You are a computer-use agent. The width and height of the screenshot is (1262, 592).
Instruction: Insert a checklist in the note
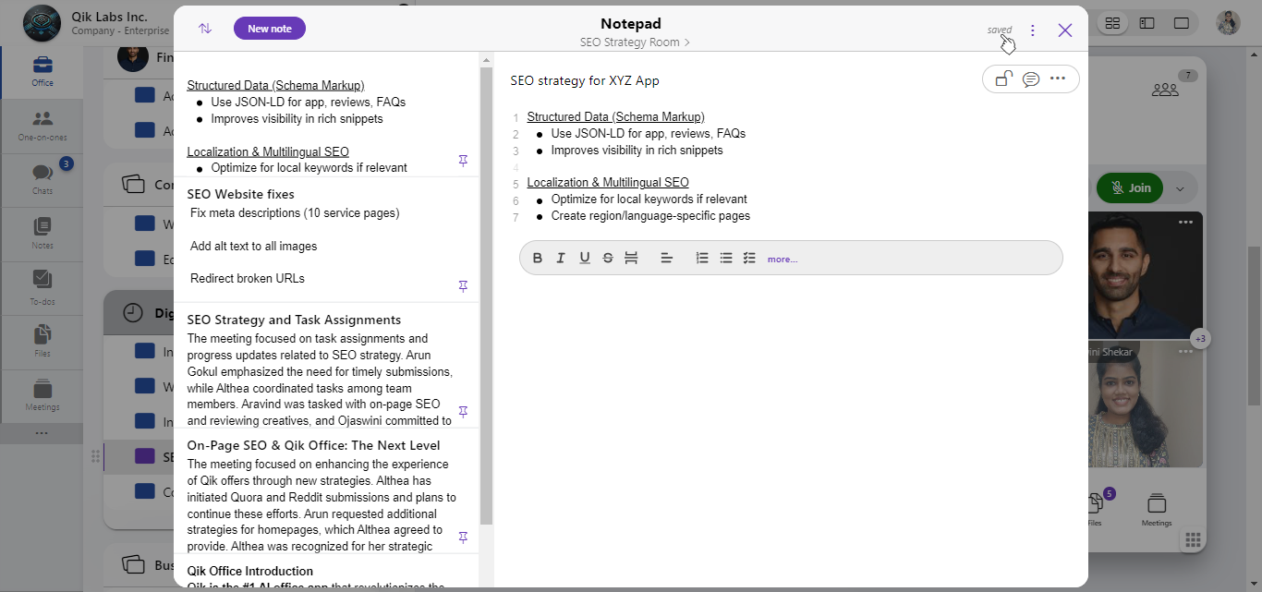coord(749,259)
